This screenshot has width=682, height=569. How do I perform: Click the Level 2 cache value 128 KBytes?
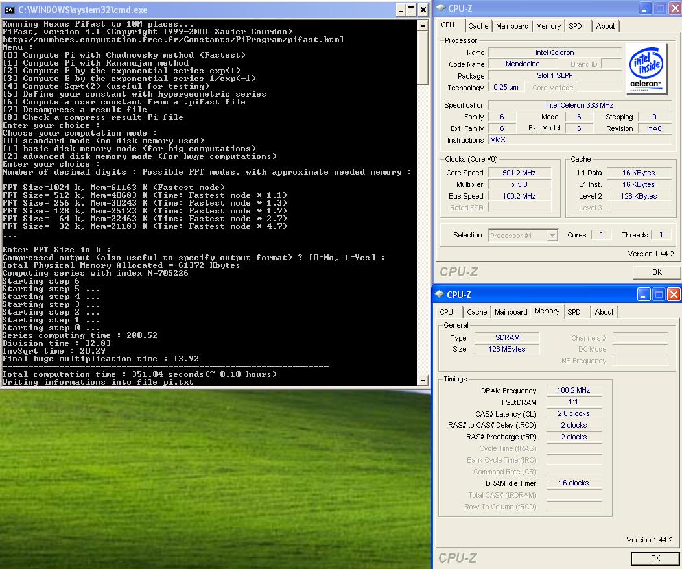[x=638, y=197]
